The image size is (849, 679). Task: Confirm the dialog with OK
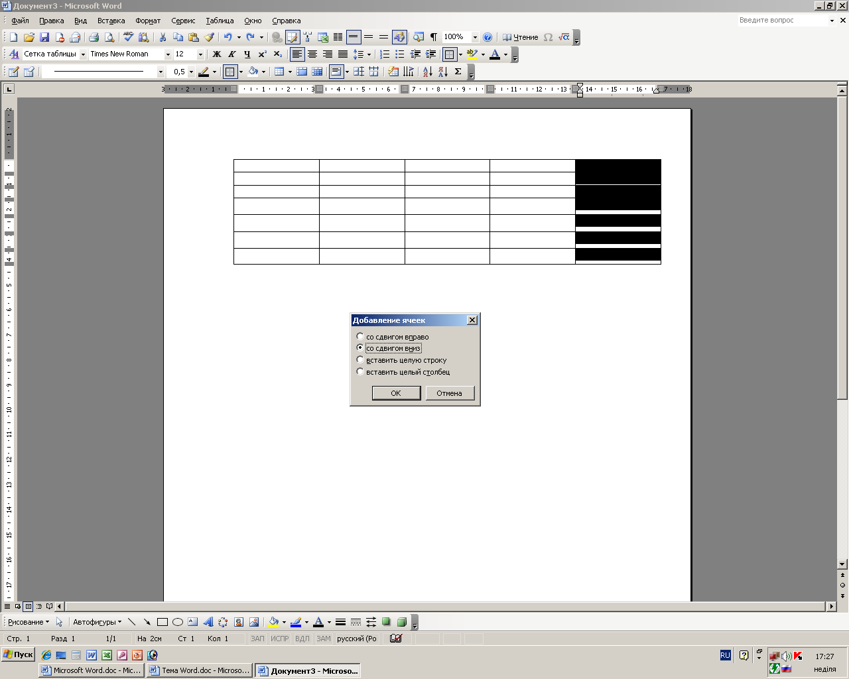pos(396,393)
